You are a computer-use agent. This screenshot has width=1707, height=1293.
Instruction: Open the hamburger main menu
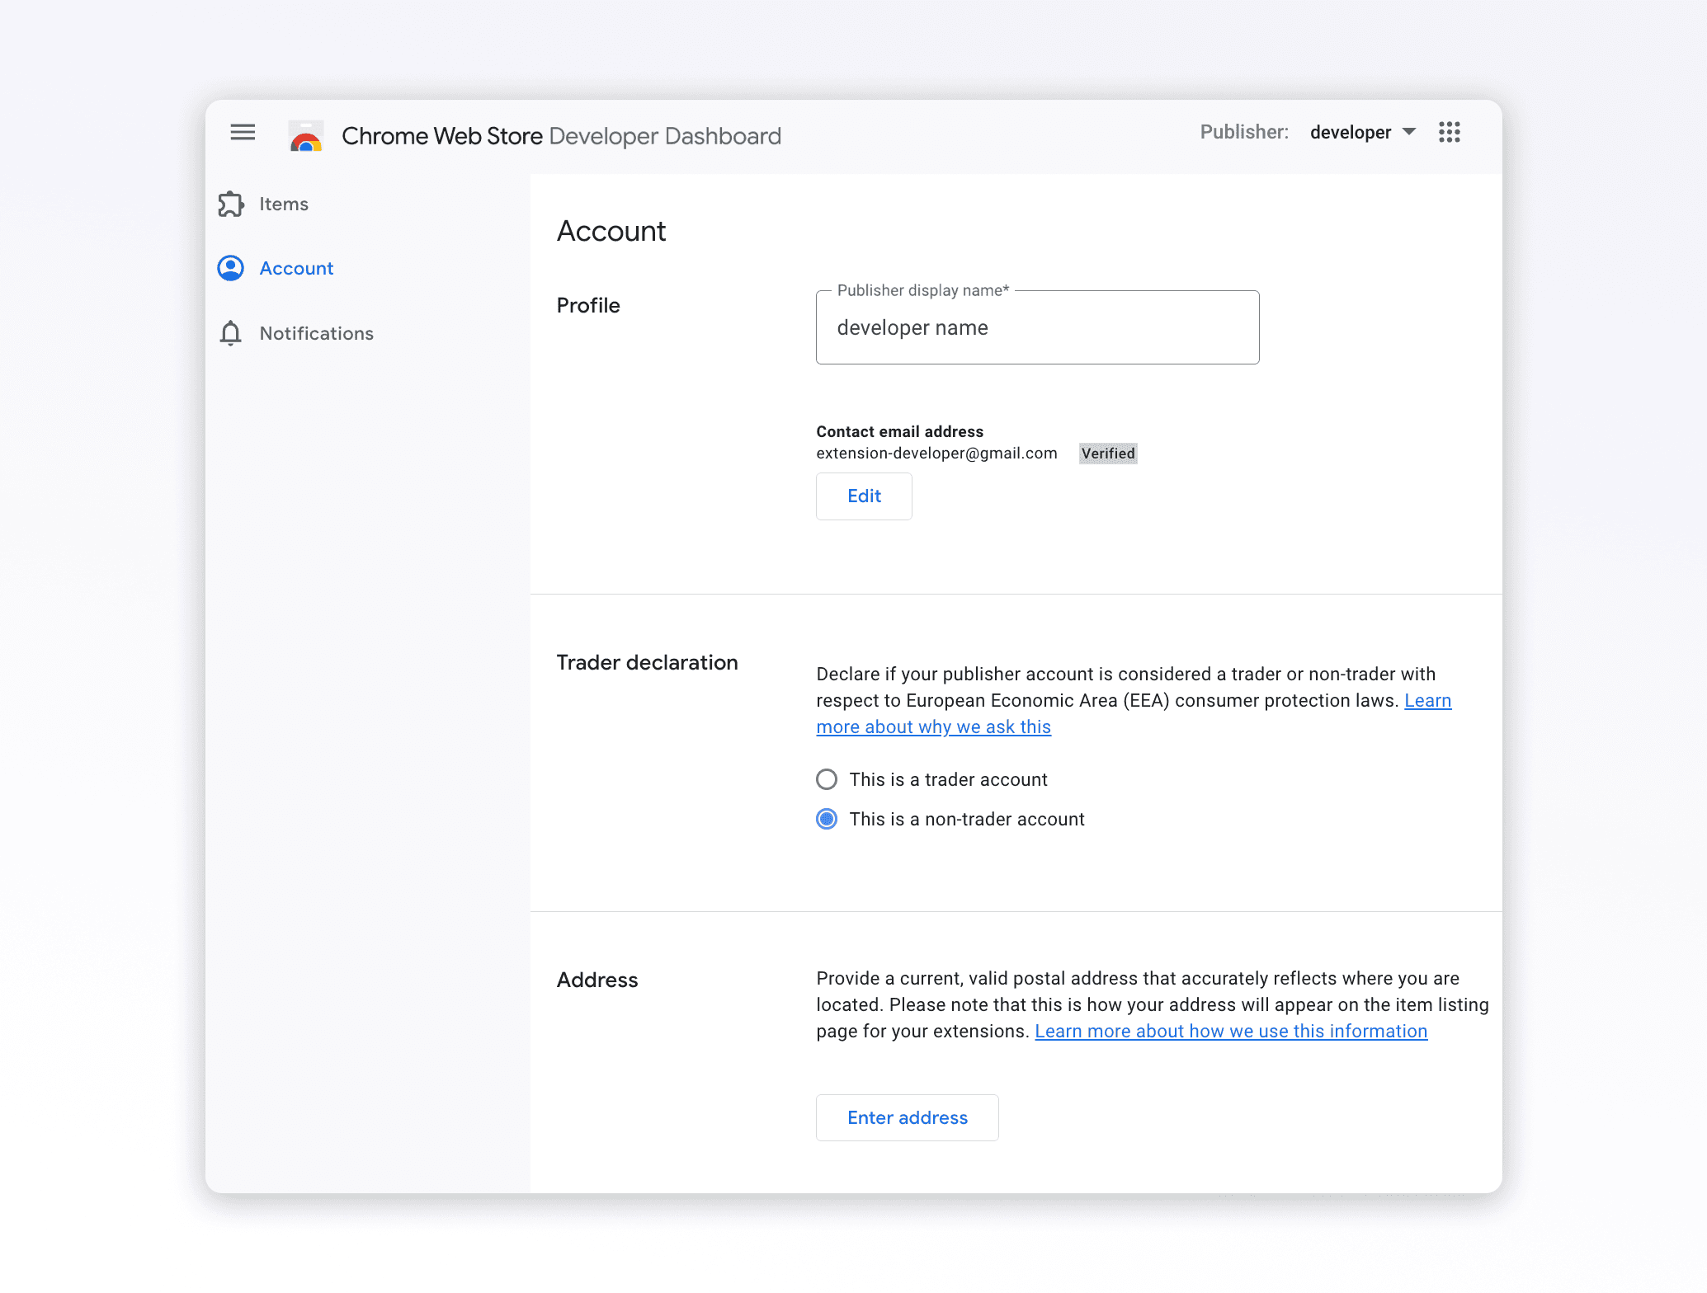coord(243,132)
